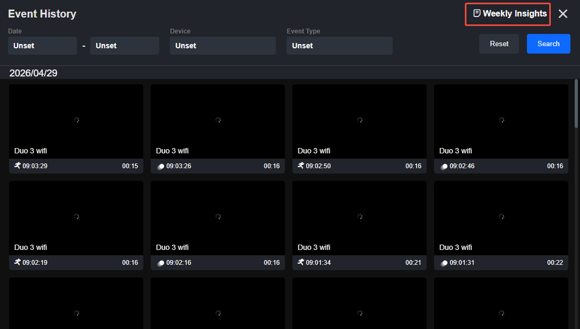Click person-detection icon beside 09:01:34

point(301,262)
